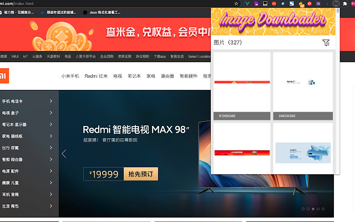Open the Vue devtools extension
This screenshot has width=355, height=222.
pos(247,4)
